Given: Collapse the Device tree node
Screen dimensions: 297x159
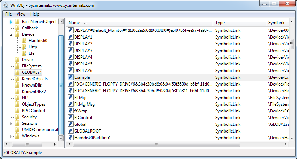Looking at the screenshot, I should click(x=11, y=35).
